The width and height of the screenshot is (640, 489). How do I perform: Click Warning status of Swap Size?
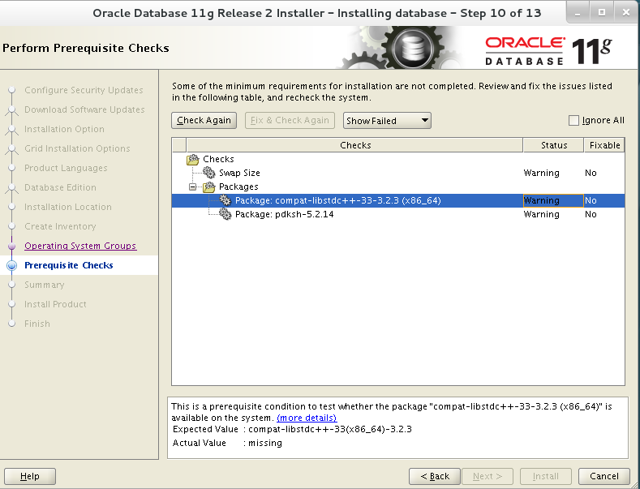pyautogui.click(x=541, y=173)
